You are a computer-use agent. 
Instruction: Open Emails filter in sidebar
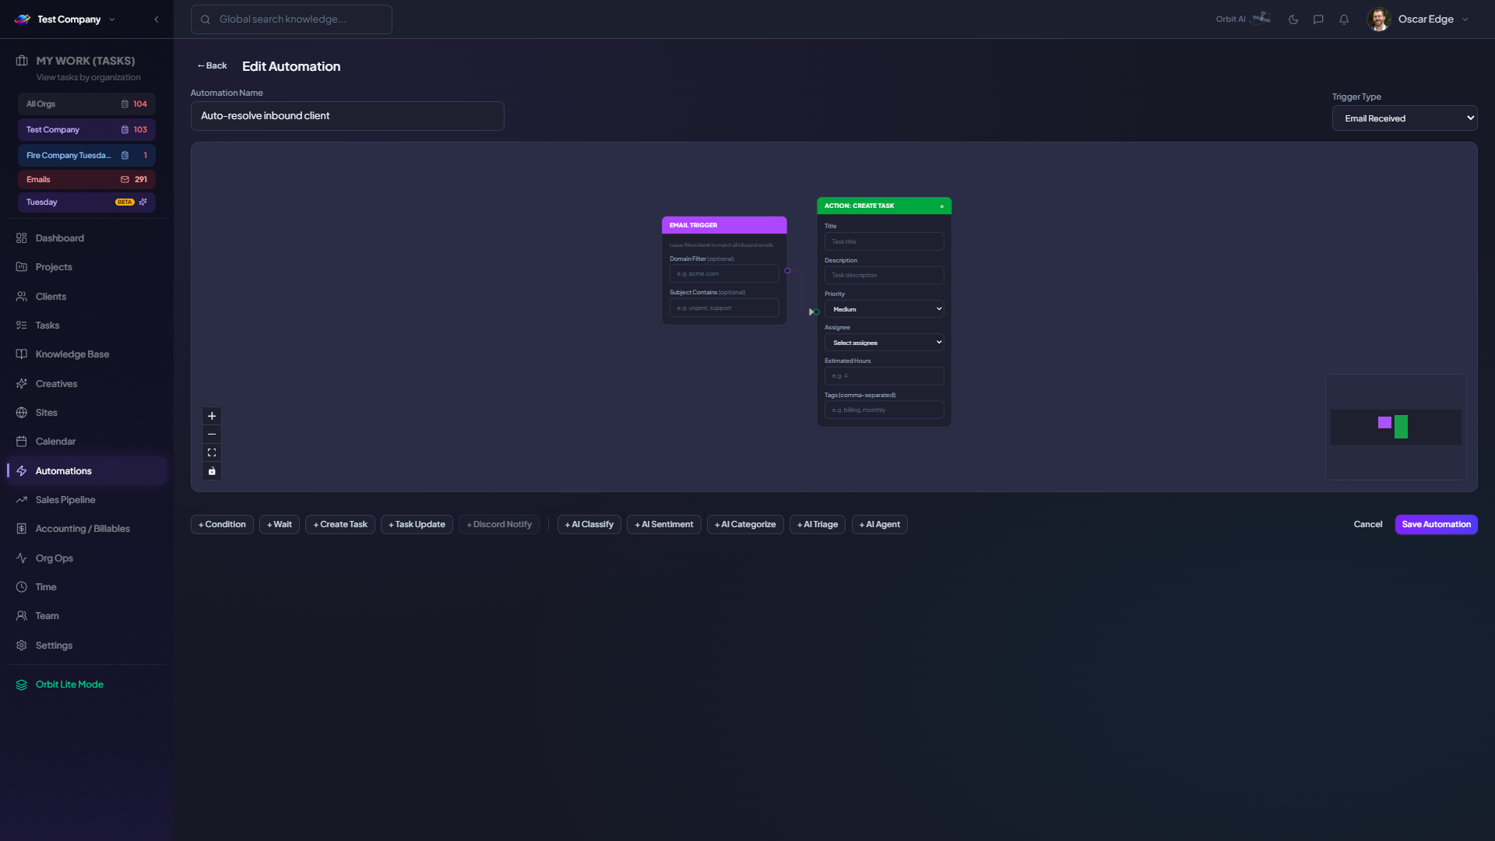pyautogui.click(x=86, y=180)
